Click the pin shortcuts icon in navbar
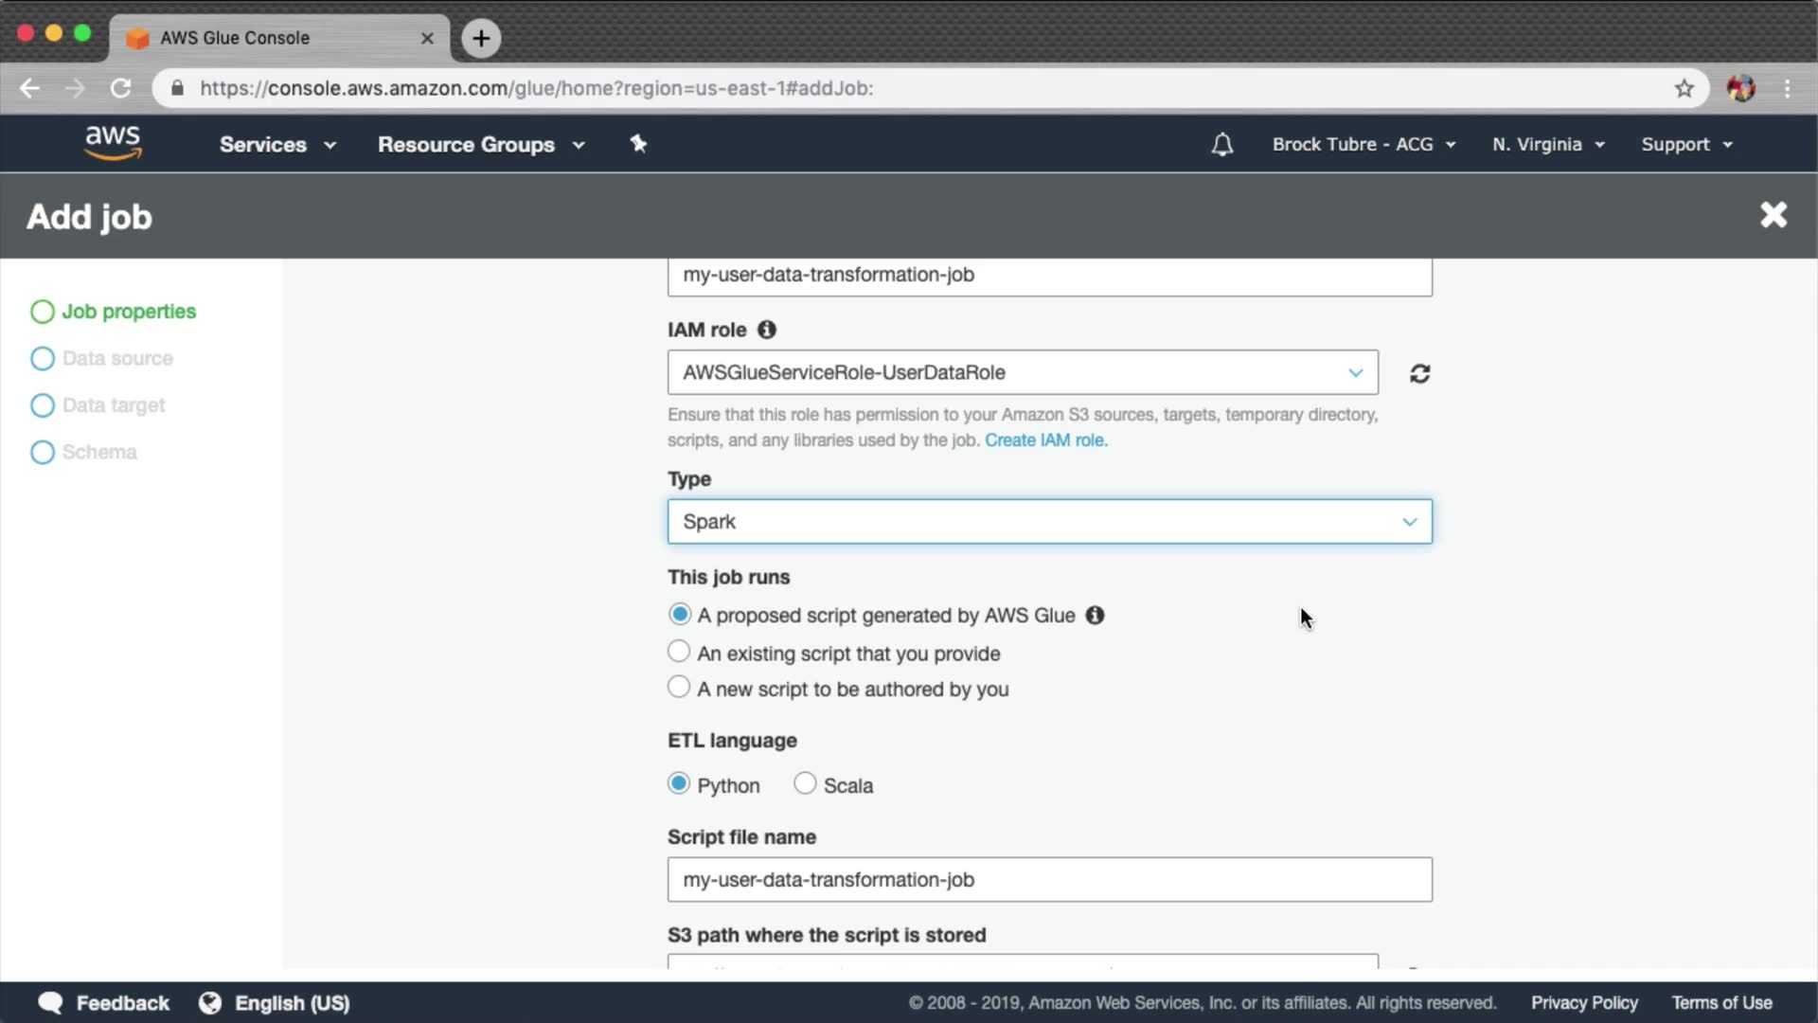Image resolution: width=1818 pixels, height=1023 pixels. point(638,144)
